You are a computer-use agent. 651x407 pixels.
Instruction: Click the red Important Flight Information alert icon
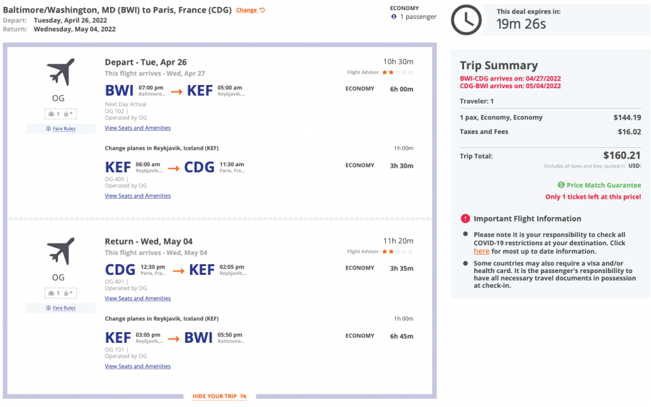pos(465,219)
